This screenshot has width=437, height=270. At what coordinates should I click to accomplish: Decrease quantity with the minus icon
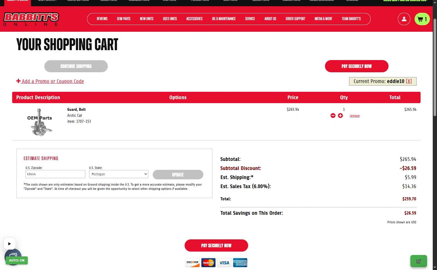333,116
